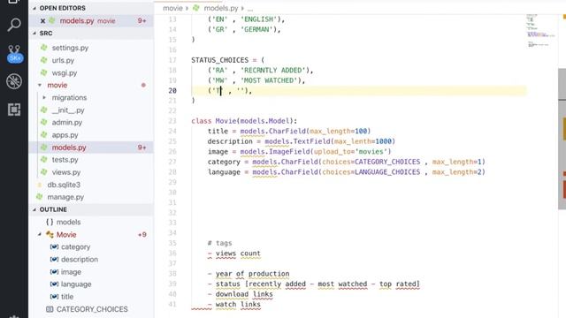Collapse the OUTLINE section
This screenshot has width=566, height=318.
click(x=35, y=209)
